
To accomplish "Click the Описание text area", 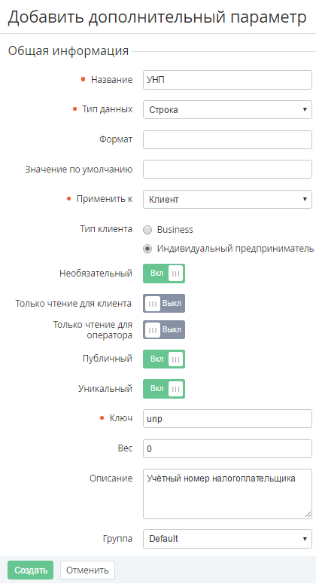I will [x=227, y=494].
